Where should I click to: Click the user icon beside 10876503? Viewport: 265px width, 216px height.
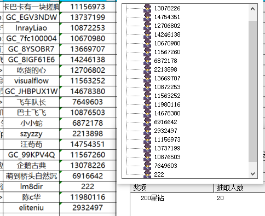(x=147, y=157)
